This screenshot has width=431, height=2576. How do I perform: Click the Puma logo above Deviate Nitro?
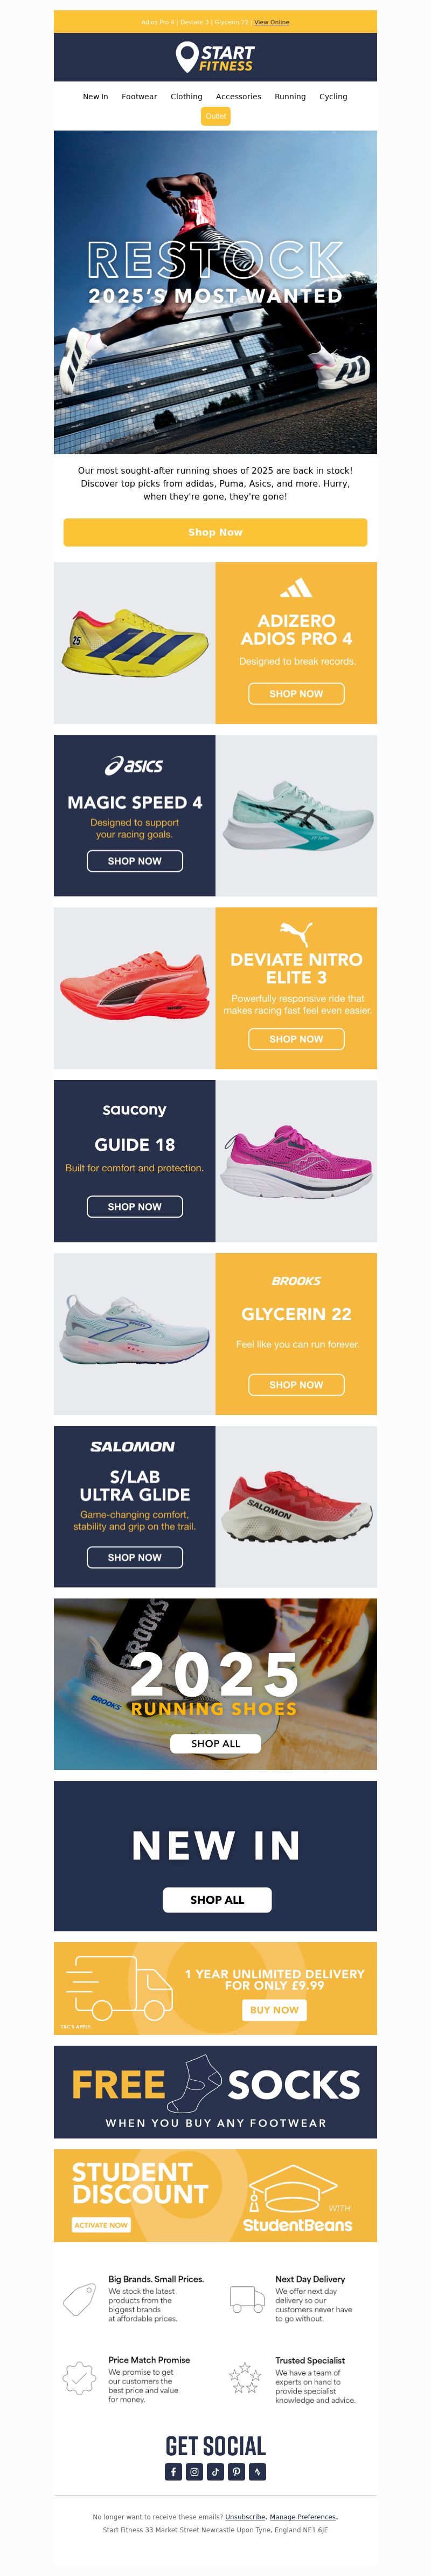coord(296,933)
